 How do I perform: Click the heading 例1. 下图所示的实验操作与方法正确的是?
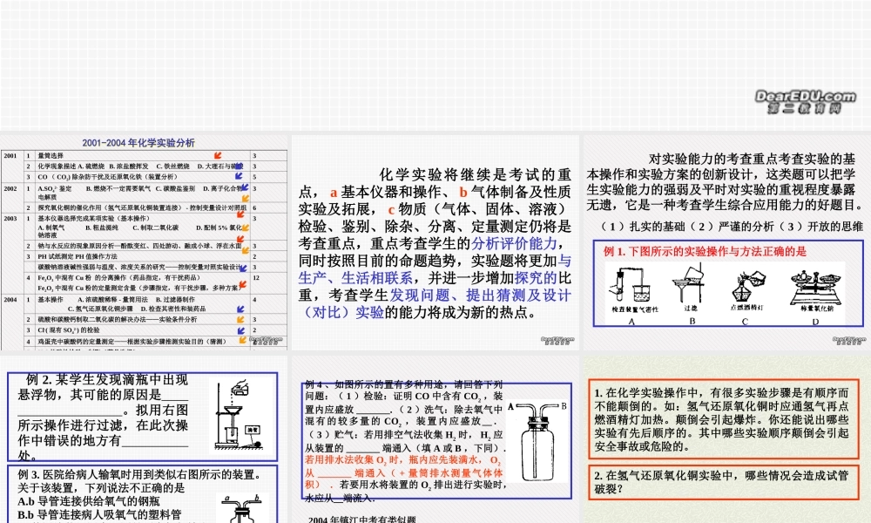[705, 251]
